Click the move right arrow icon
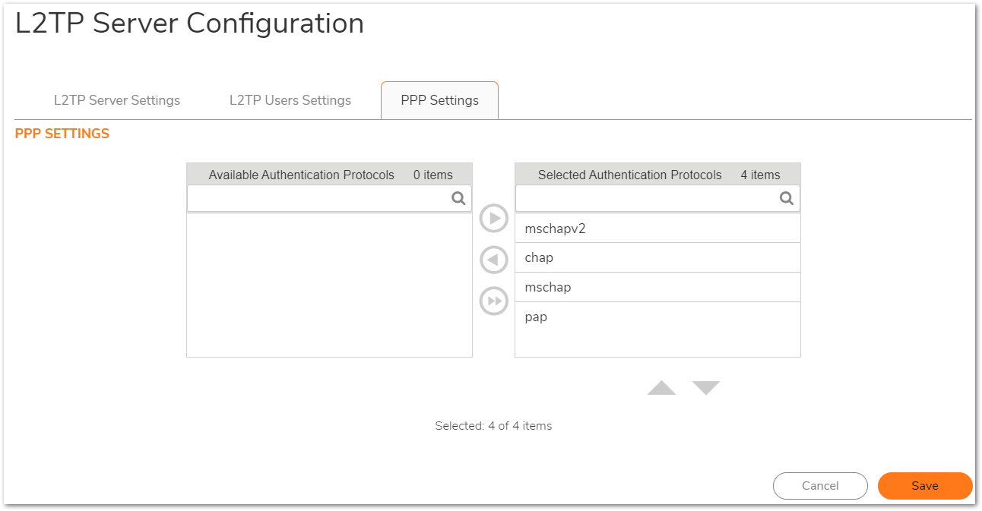This screenshot has height=511, width=982. (x=494, y=219)
